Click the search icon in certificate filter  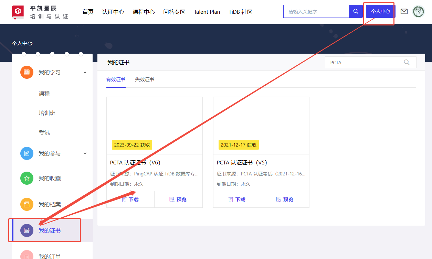pos(407,63)
